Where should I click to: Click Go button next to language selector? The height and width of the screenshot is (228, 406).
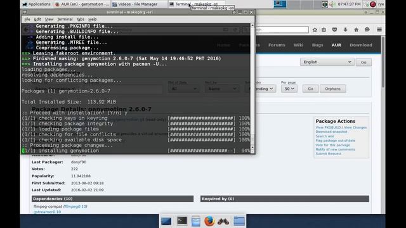point(363,62)
